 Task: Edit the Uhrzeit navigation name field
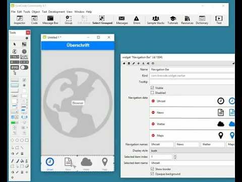(x=162, y=144)
